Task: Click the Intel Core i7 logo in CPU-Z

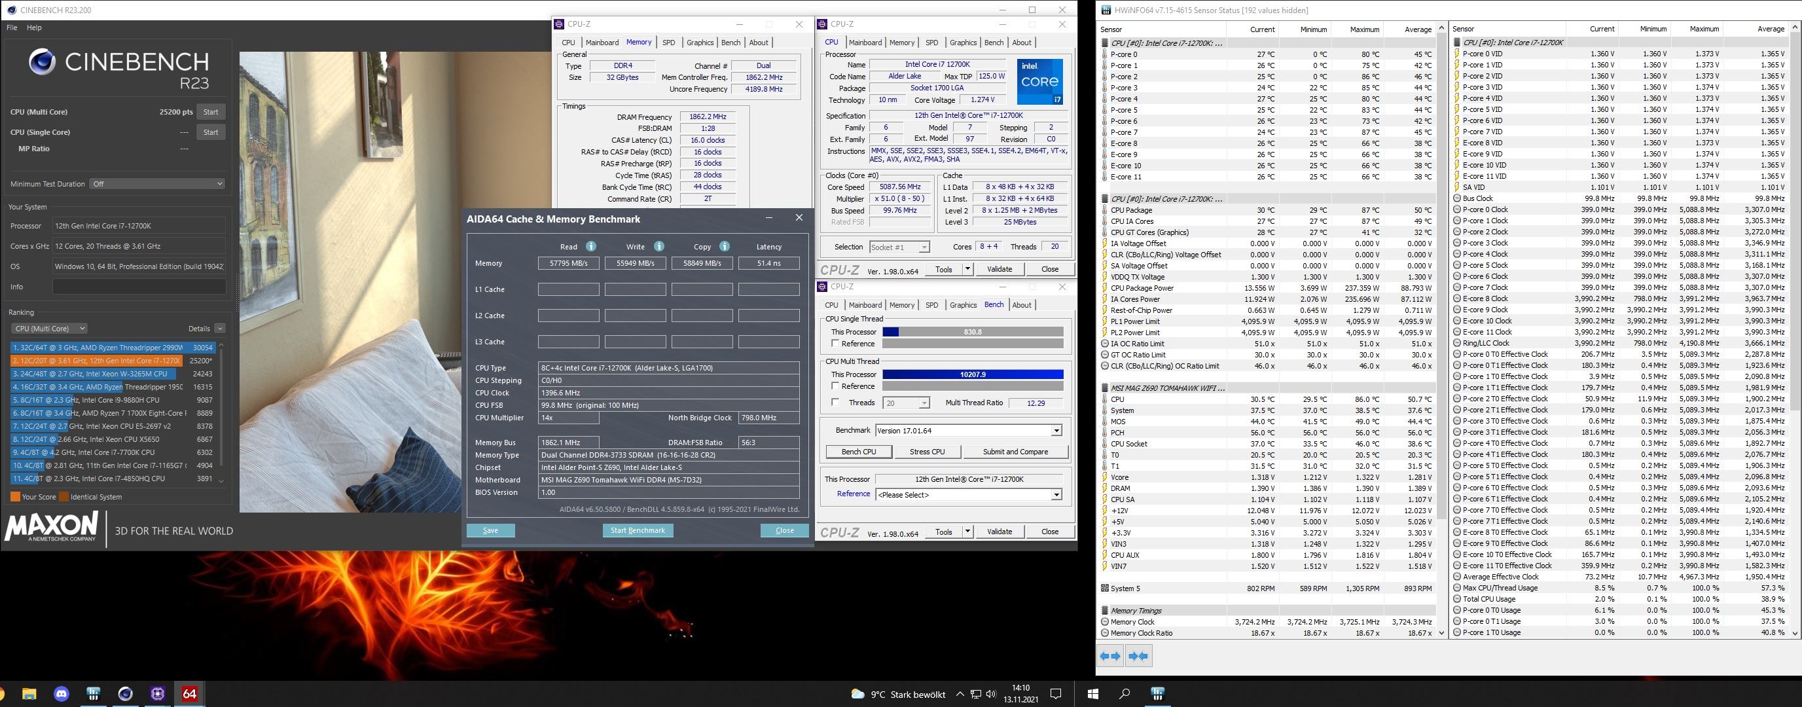Action: 1040,81
